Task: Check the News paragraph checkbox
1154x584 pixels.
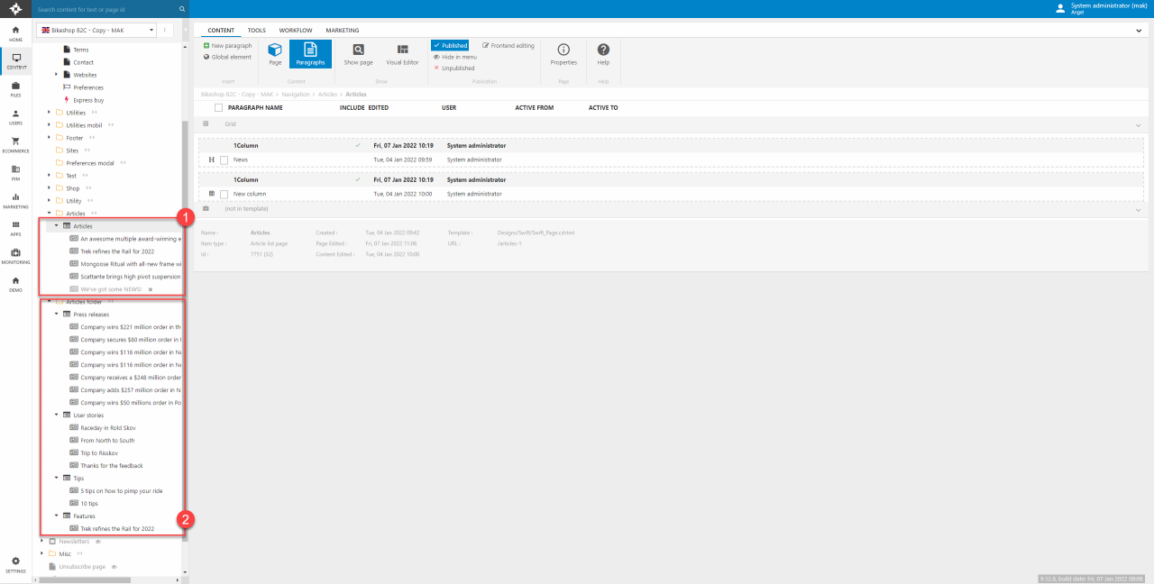Action: 224,160
